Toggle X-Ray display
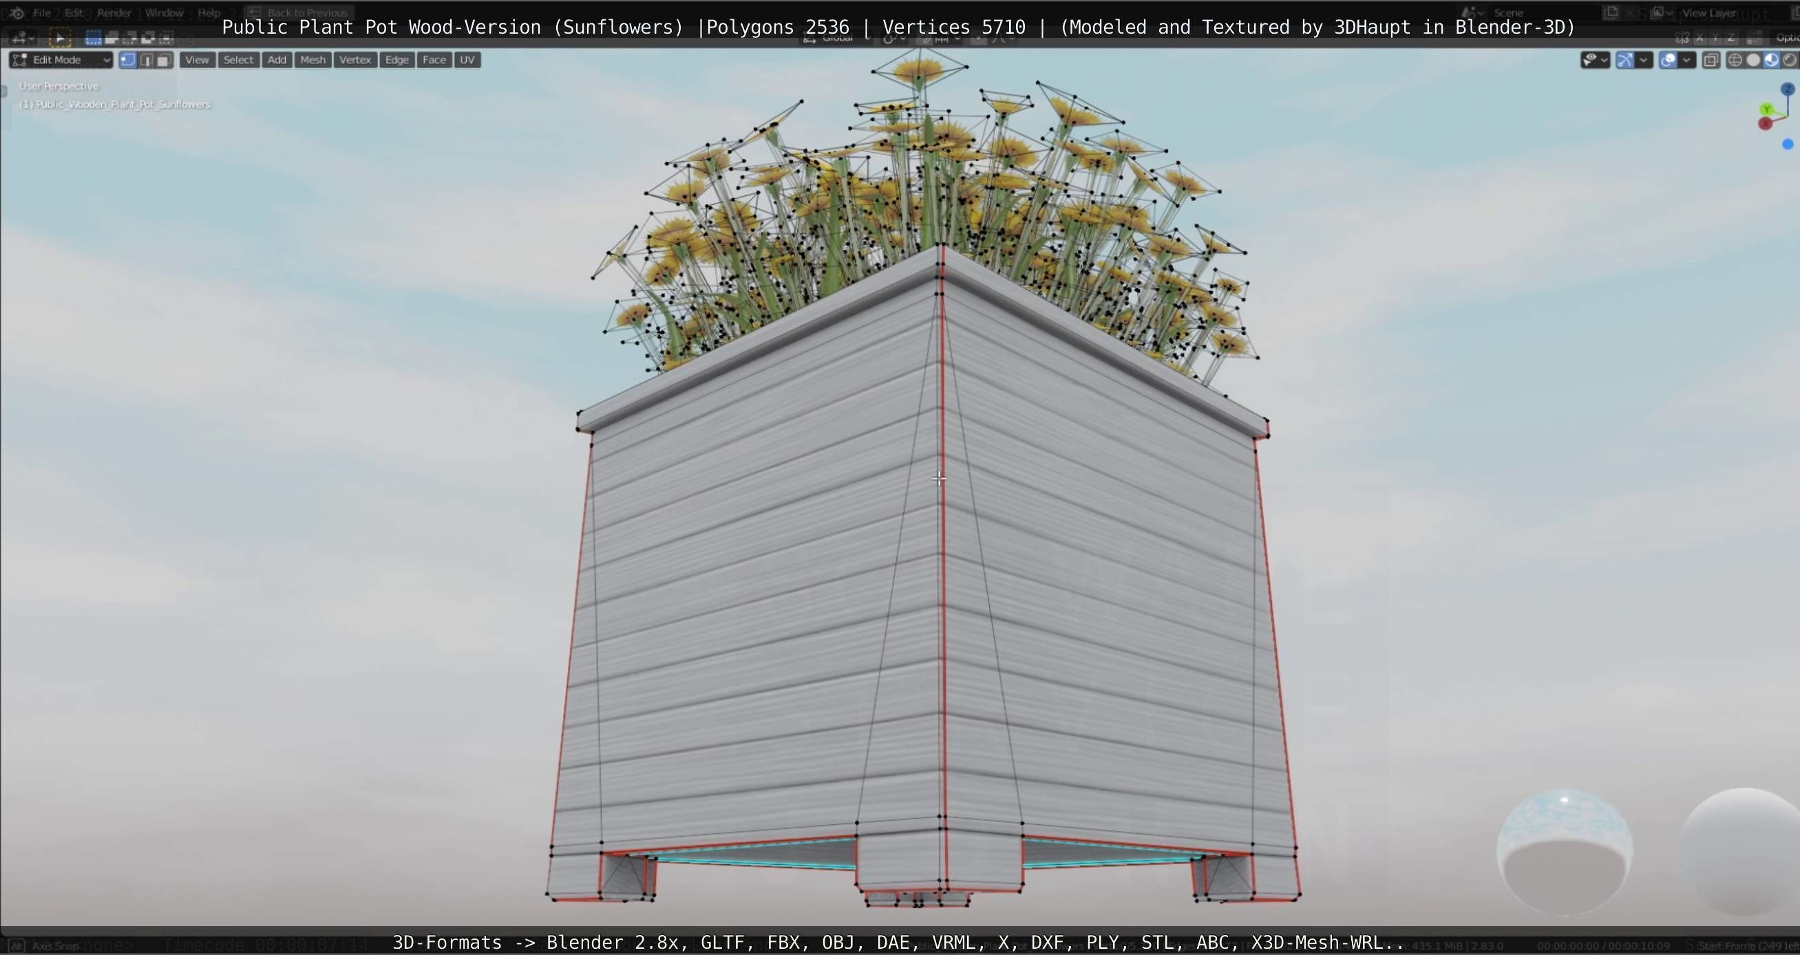This screenshot has height=955, width=1800. (x=1711, y=60)
